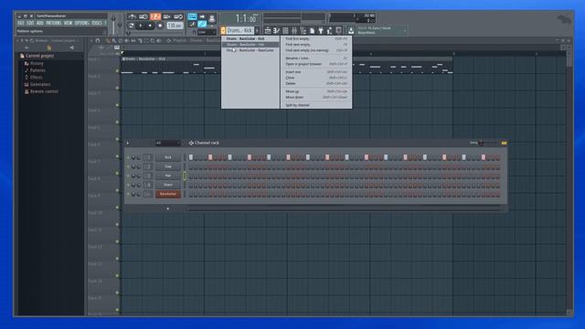Click the Hat channel button
The height and width of the screenshot is (329, 585).
coord(168,175)
